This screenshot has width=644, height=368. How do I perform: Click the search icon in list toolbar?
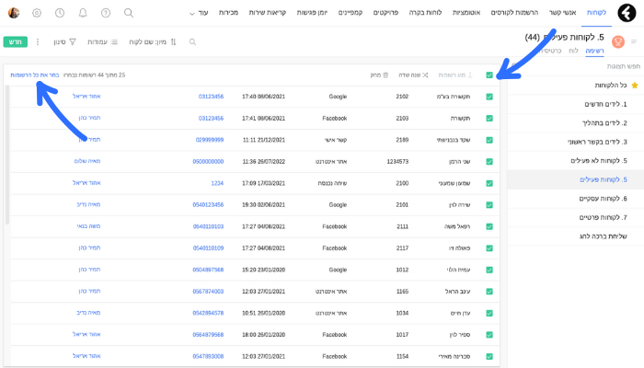pos(192,42)
